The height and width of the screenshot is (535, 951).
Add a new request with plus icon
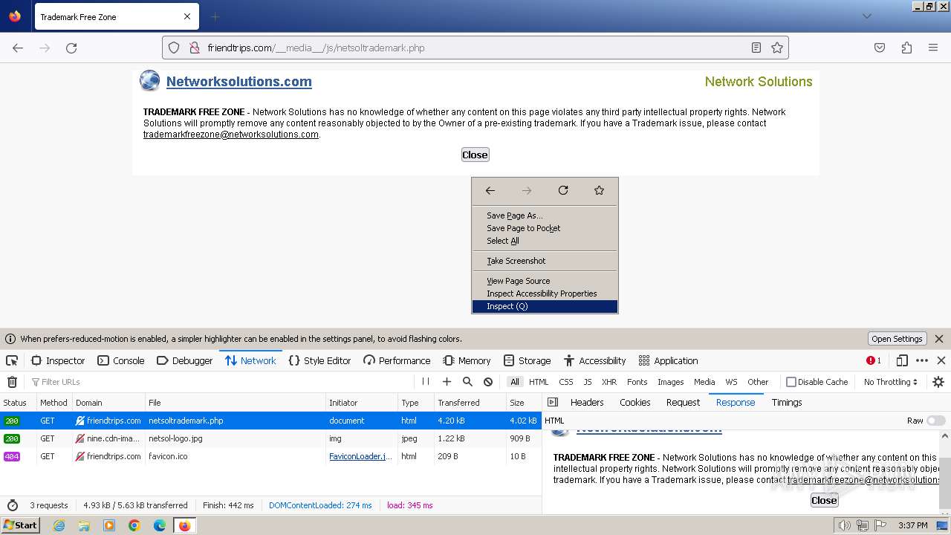click(447, 382)
